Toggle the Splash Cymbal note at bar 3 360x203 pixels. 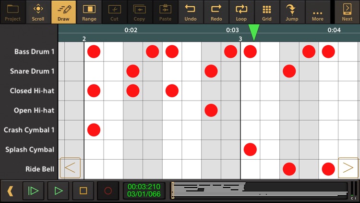click(x=250, y=150)
